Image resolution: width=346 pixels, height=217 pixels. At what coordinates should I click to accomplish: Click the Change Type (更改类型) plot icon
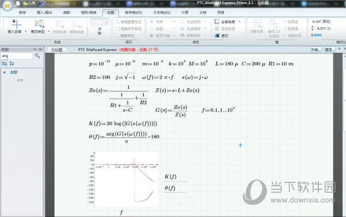click(39, 24)
